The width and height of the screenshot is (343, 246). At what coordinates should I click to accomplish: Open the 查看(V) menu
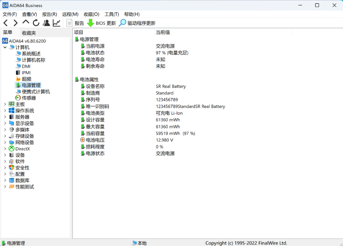tap(30, 14)
